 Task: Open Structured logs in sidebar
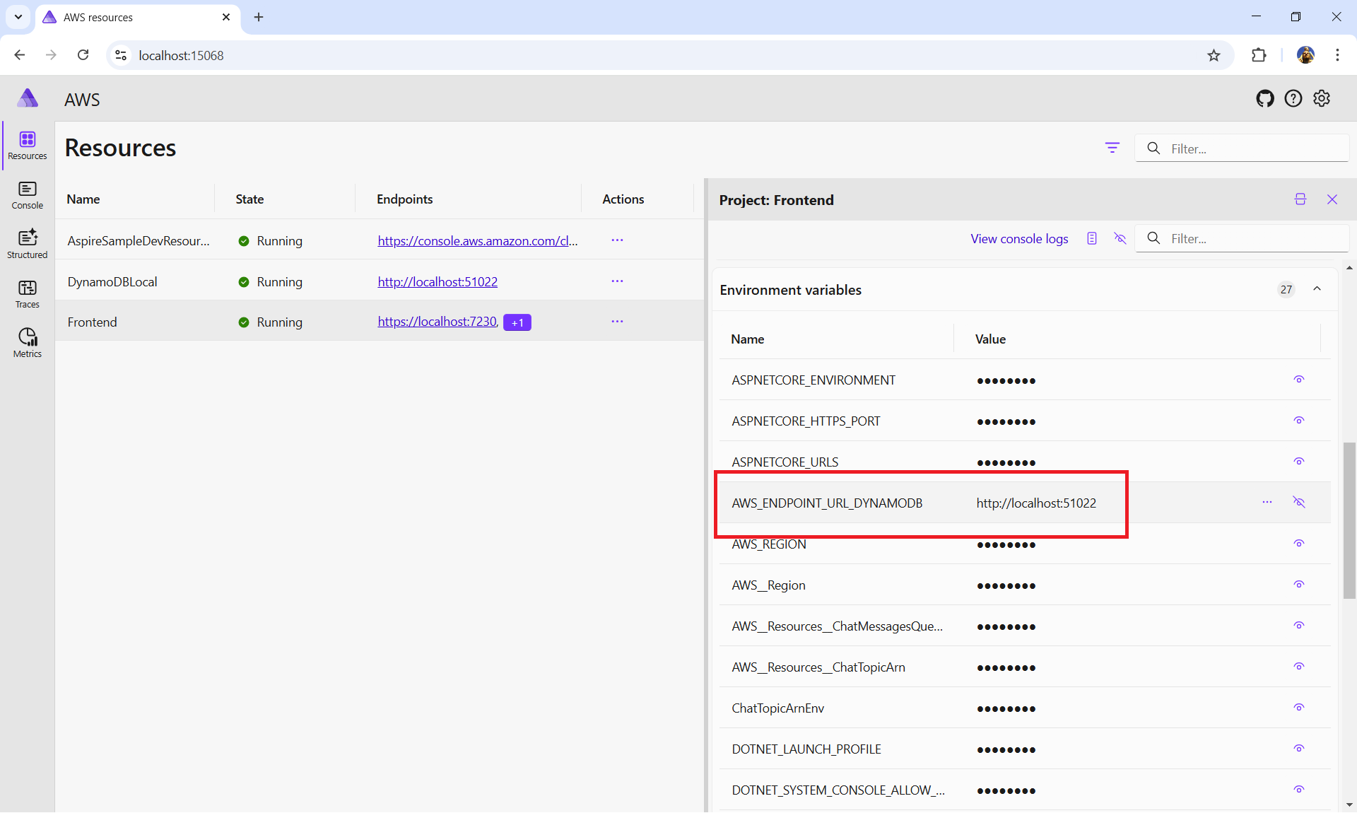pos(28,244)
